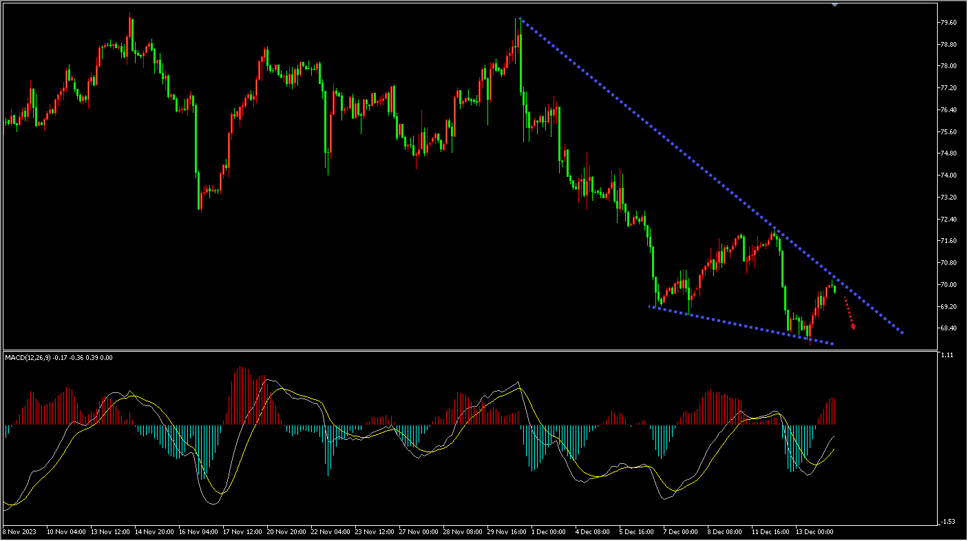Image resolution: width=968 pixels, height=541 pixels.
Task: Click the 13 Dec 00:00 time label
Action: 815,532
